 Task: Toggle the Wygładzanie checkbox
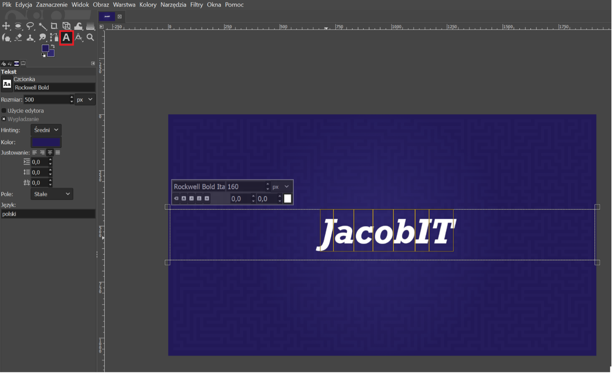pos(4,119)
